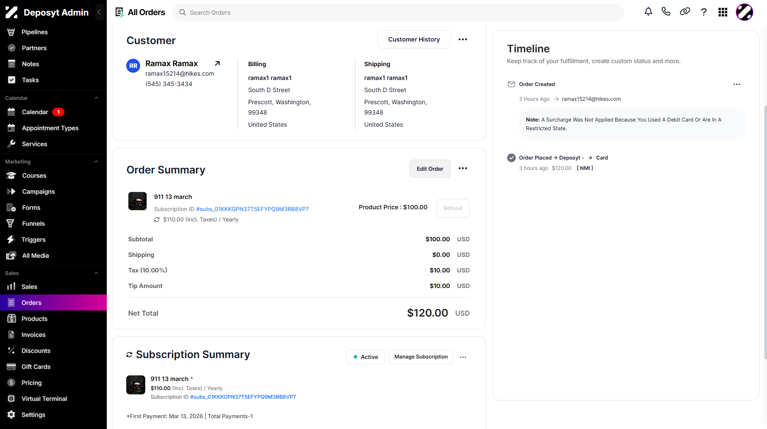Image resolution: width=767 pixels, height=429 pixels.
Task: Open notifications bell icon
Action: 648,12
